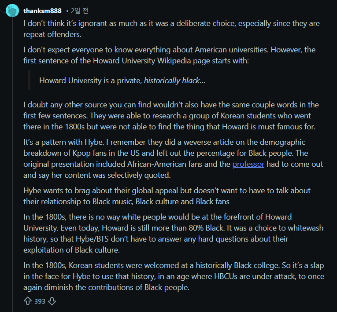The height and width of the screenshot is (312, 337).
Task: Click the gray blockquote bar beside the Howard quote
Action: tap(29, 80)
